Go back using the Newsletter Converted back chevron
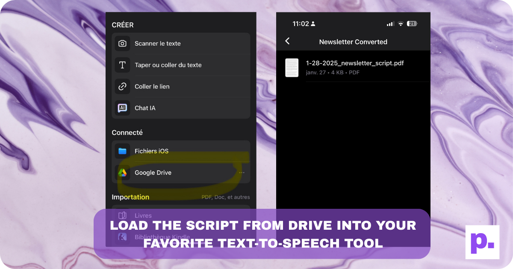The height and width of the screenshot is (269, 513). [x=287, y=41]
